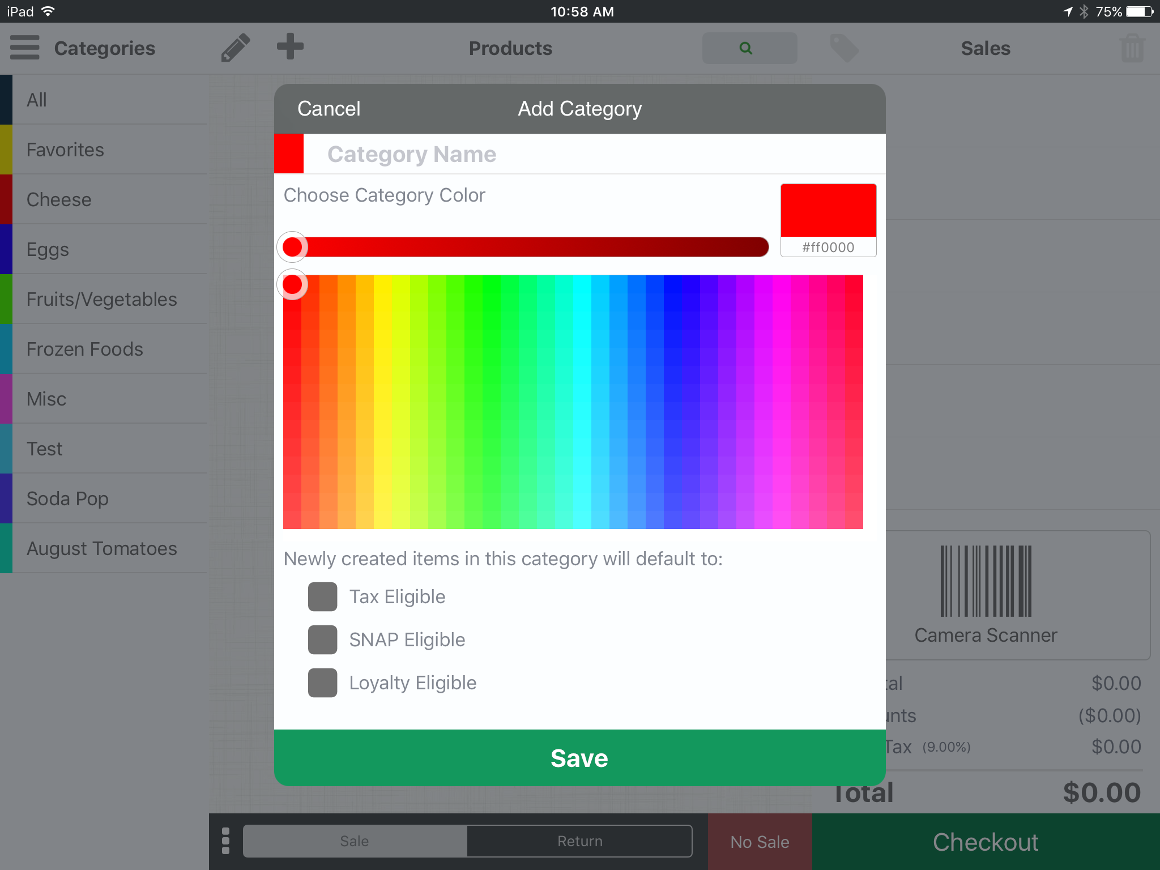The width and height of the screenshot is (1160, 870).
Task: Tap the trash can icon
Action: 1132,48
